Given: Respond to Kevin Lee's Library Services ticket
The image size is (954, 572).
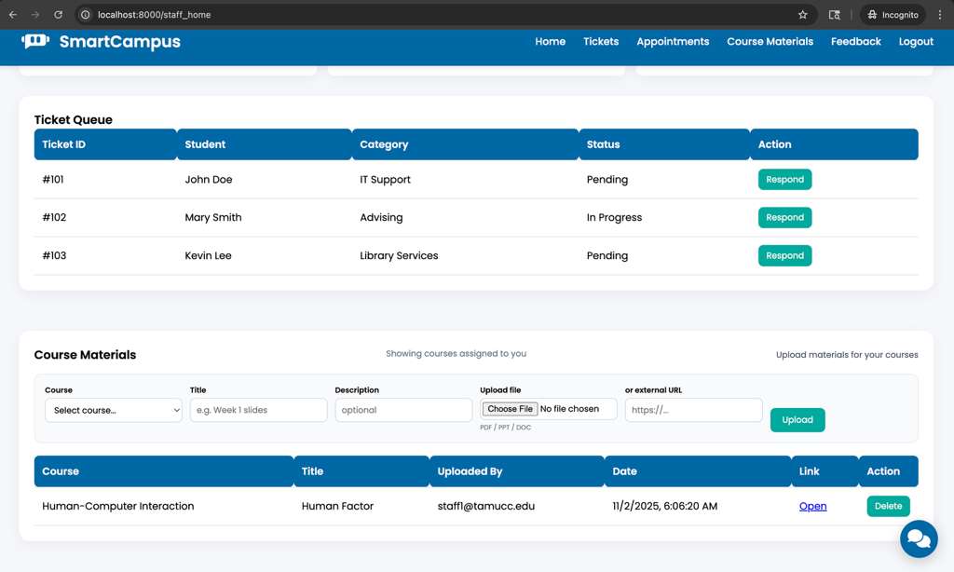Looking at the screenshot, I should click(784, 255).
